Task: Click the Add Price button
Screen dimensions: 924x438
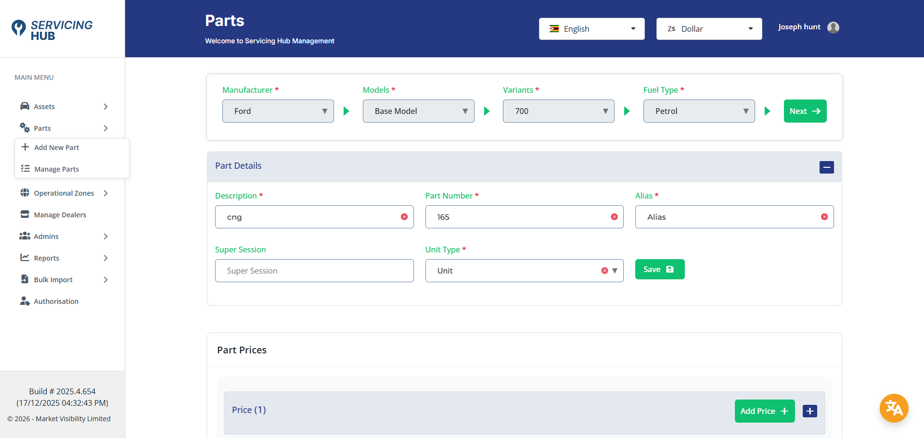Action: pos(764,411)
